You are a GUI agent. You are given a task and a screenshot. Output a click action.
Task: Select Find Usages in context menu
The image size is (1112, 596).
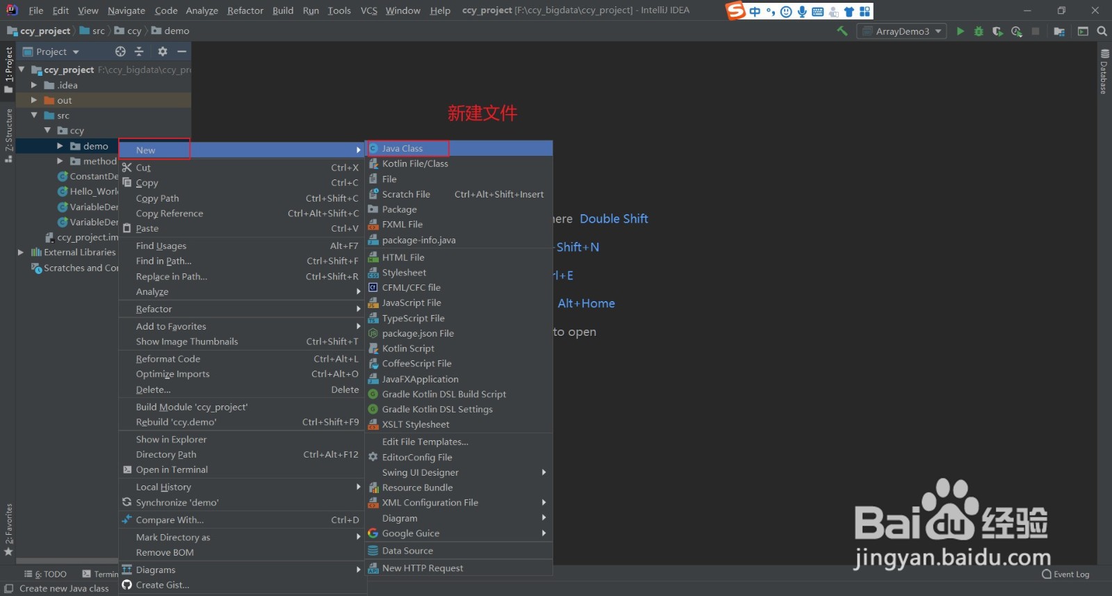coord(242,245)
